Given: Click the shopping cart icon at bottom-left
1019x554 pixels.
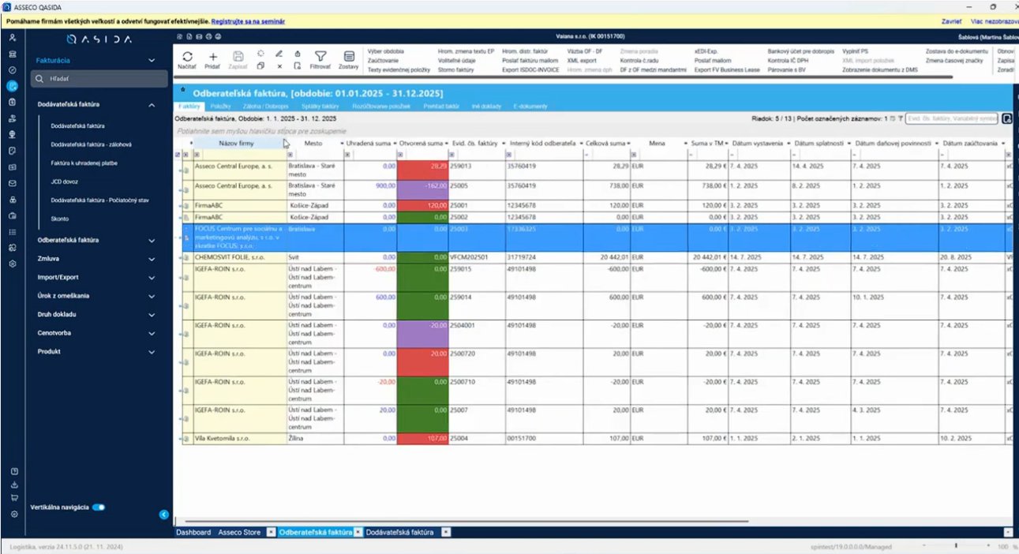Looking at the screenshot, I should 13,498.
